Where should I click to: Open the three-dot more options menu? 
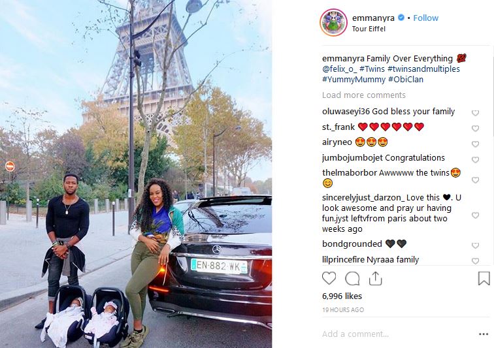(484, 334)
